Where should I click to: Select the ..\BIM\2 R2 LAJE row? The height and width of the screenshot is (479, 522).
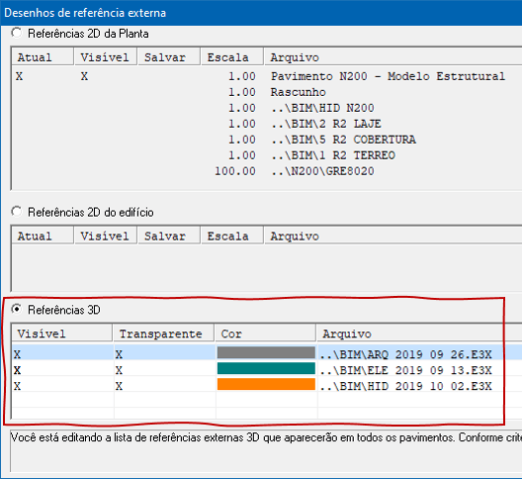coord(267,124)
